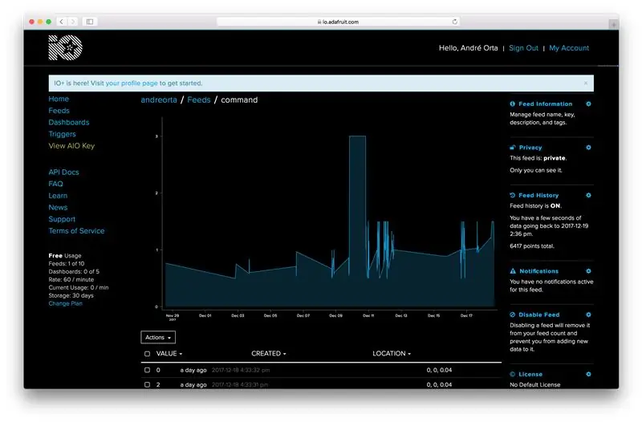Image resolution: width=642 pixels, height=422 pixels.
Task: Open Notifications settings gear icon
Action: tap(588, 271)
